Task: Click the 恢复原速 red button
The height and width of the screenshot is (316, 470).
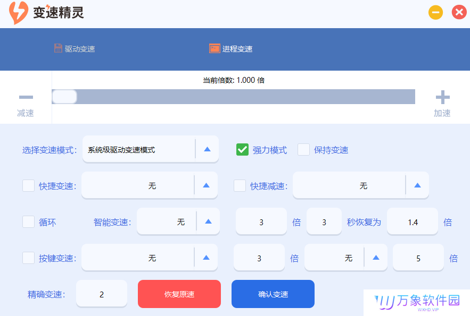Action: [x=179, y=294]
